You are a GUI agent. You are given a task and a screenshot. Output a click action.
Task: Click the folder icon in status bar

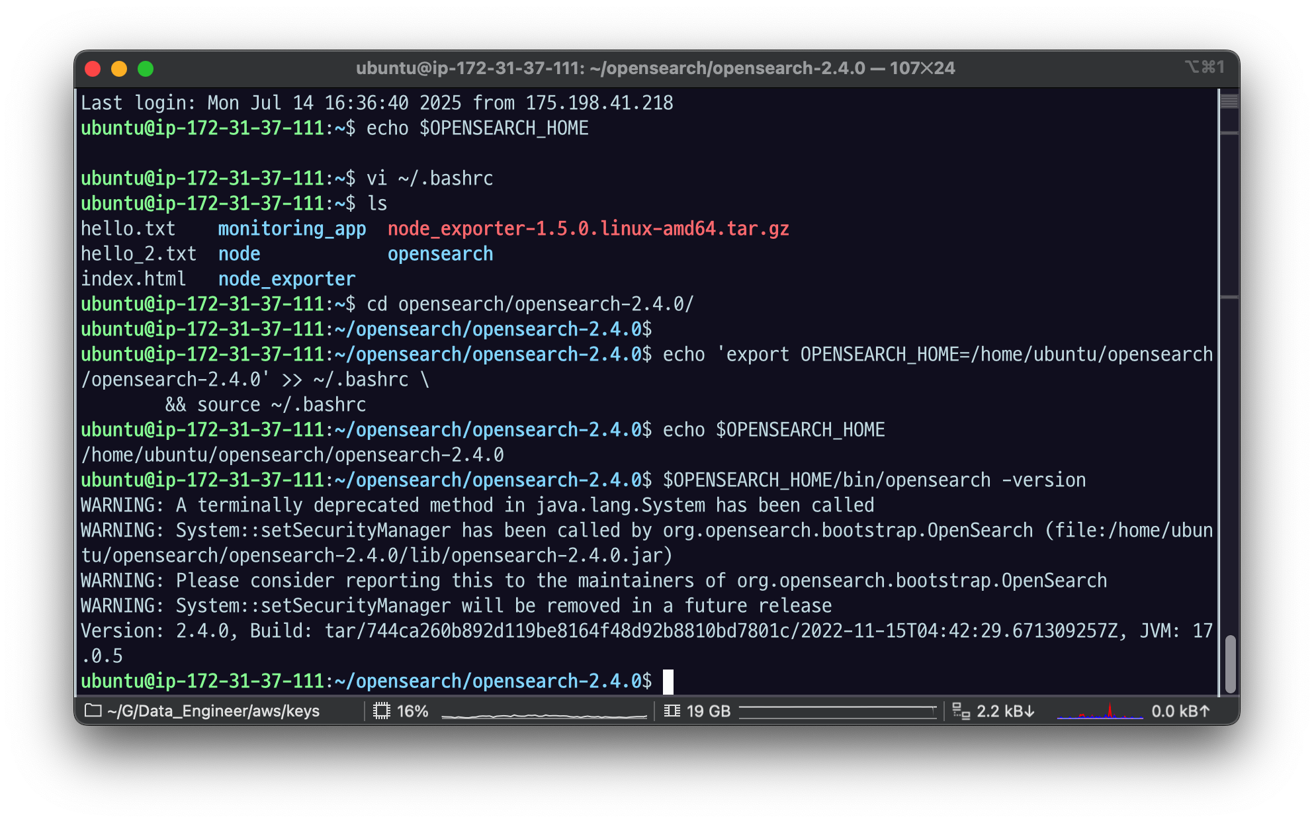[x=93, y=711]
